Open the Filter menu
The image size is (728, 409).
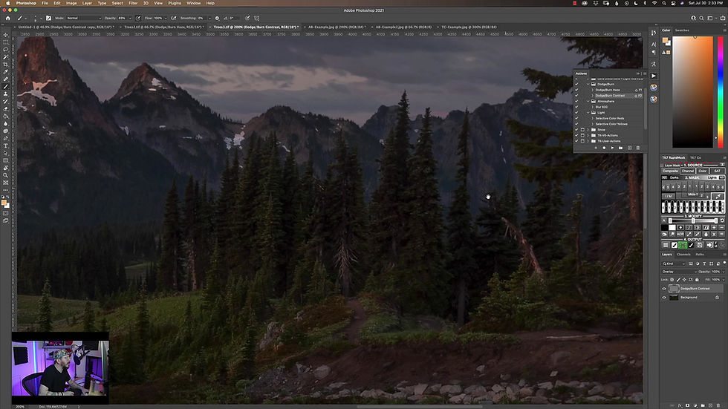133,3
